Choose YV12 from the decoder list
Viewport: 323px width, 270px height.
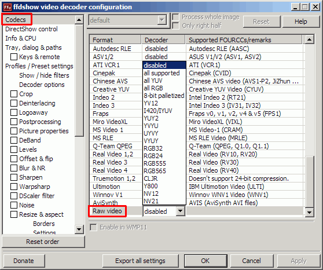click(164, 103)
